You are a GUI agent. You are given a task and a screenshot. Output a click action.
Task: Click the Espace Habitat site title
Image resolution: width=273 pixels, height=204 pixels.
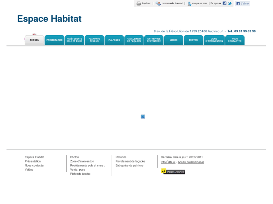point(49,19)
